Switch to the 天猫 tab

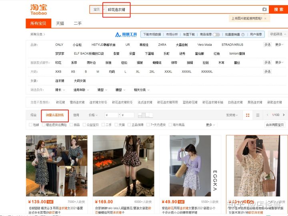(x=60, y=24)
